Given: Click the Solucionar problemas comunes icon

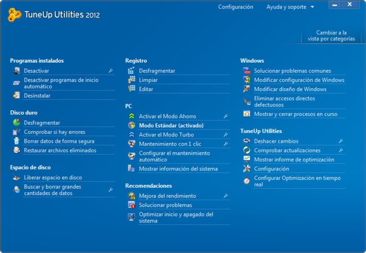Looking at the screenshot, I should (246, 71).
